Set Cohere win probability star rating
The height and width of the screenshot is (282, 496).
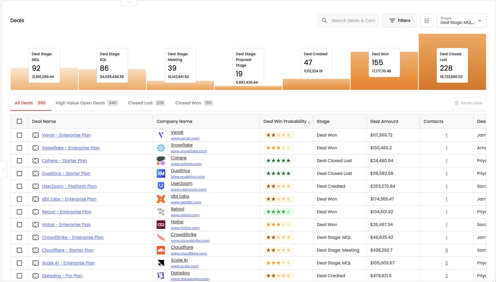278,161
